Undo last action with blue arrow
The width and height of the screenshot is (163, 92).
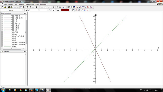tap(15, 7)
